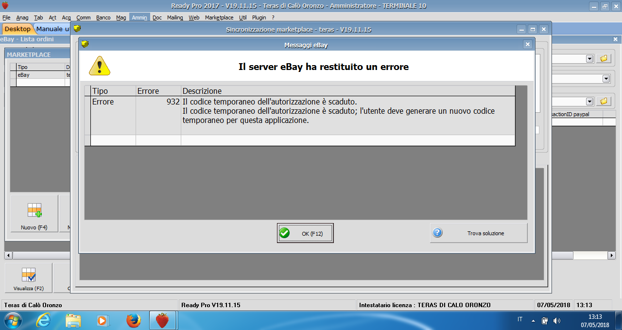The height and width of the screenshot is (330, 622).
Task: Switch to Ready Pro strawberry taskbar icon
Action: click(162, 320)
